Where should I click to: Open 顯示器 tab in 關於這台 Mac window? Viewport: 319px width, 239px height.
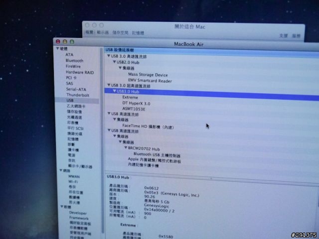point(103,32)
